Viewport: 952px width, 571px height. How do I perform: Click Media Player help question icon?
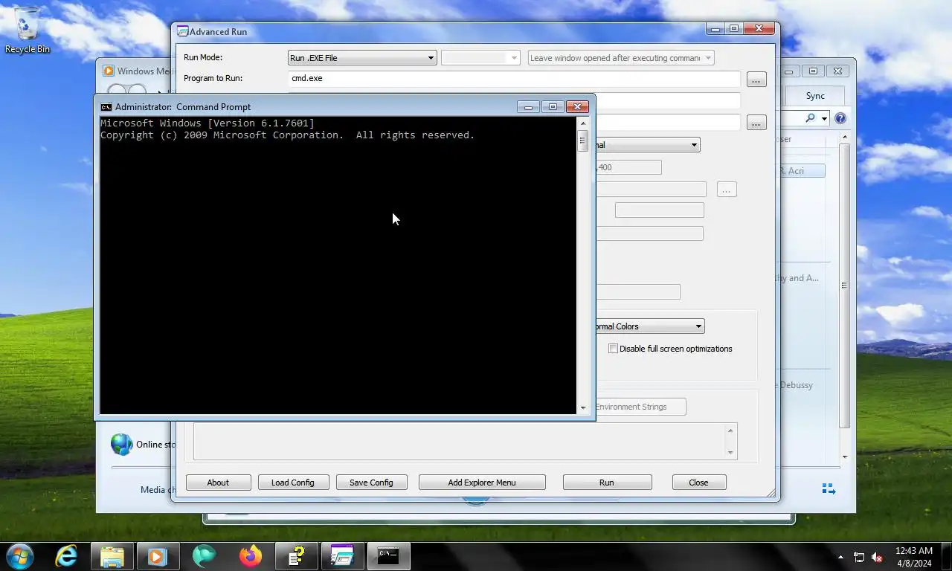[x=840, y=118]
